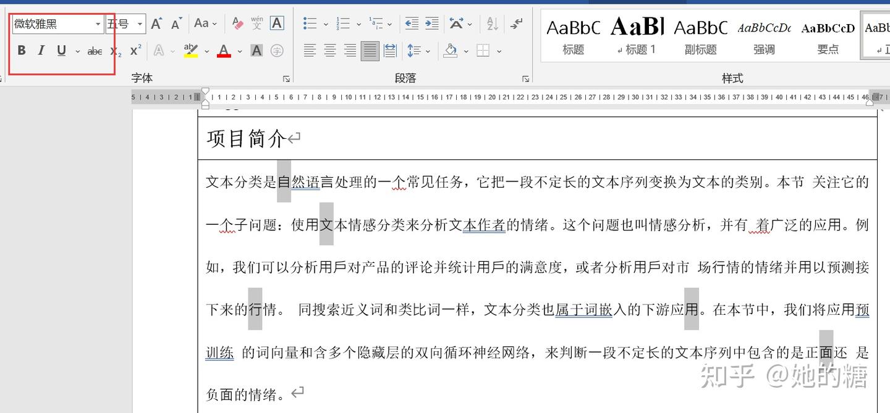This screenshot has height=413, width=890.
Task: Apply subscript formatting from the ribbon
Action: [x=117, y=51]
